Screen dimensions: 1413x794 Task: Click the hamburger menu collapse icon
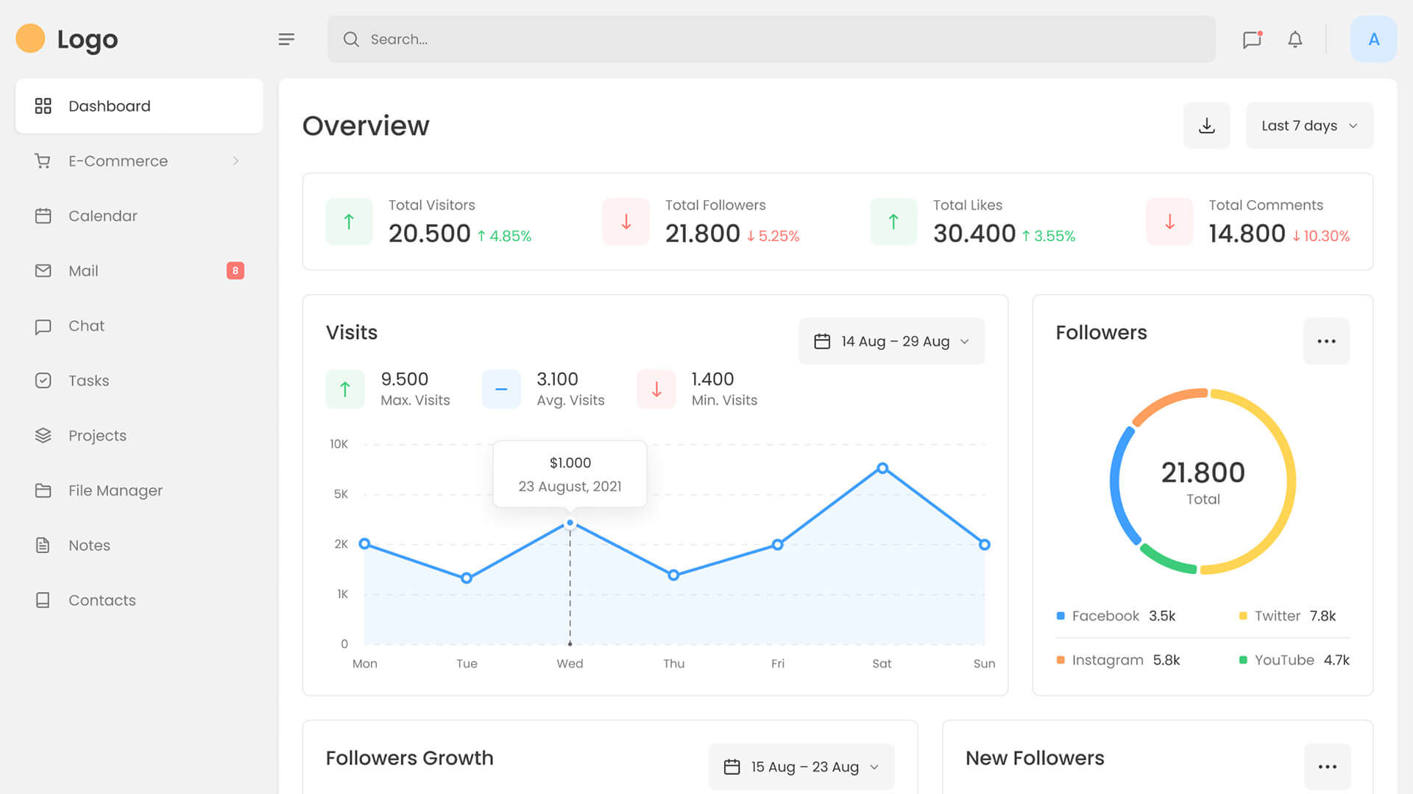pyautogui.click(x=286, y=39)
